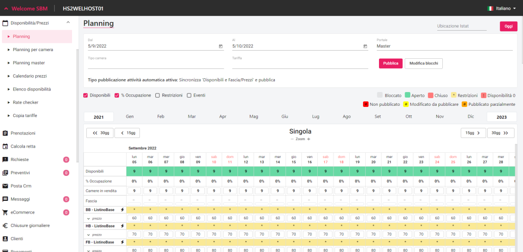Open Planning master sidebar item

(29, 63)
